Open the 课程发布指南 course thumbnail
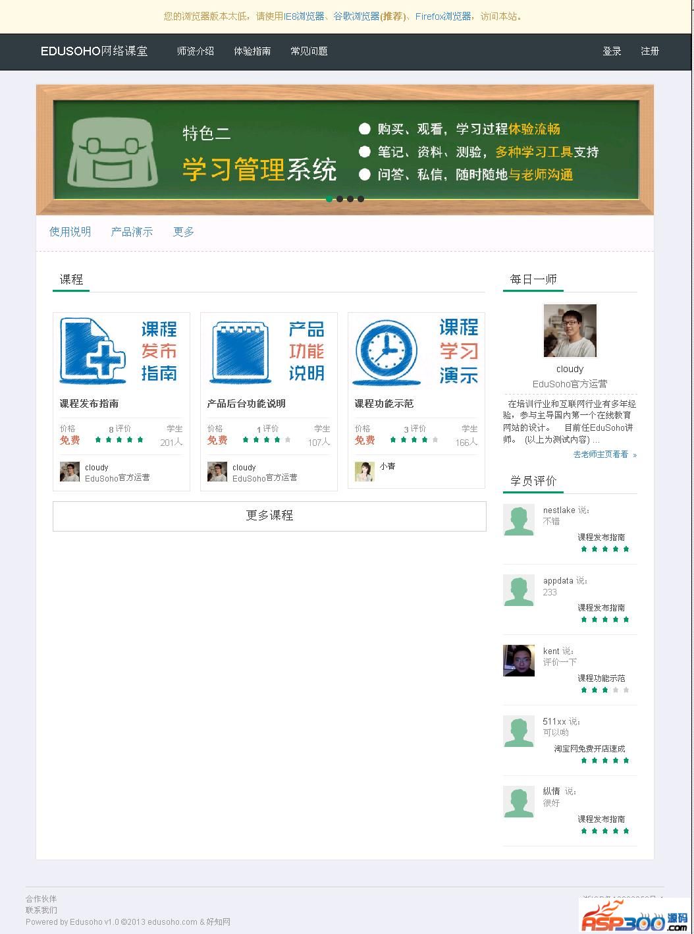The height and width of the screenshot is (934, 694). (x=121, y=351)
